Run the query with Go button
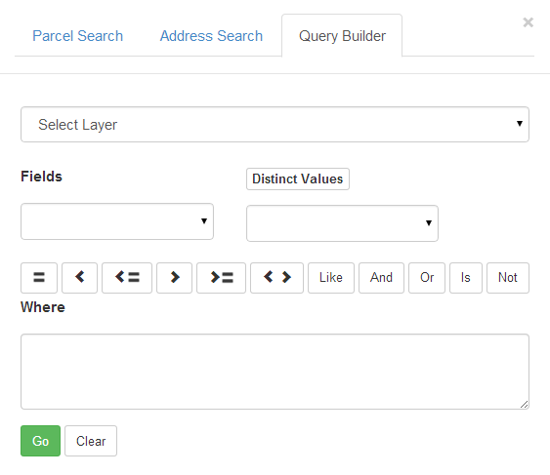Viewport: 550px width, 475px height. pyautogui.click(x=40, y=441)
